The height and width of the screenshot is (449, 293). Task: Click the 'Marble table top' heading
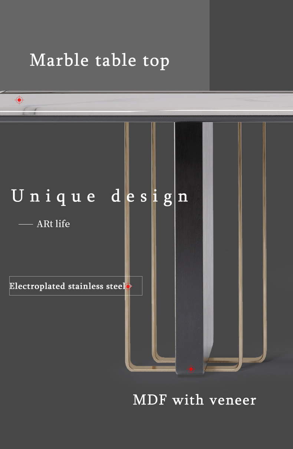[x=100, y=61]
